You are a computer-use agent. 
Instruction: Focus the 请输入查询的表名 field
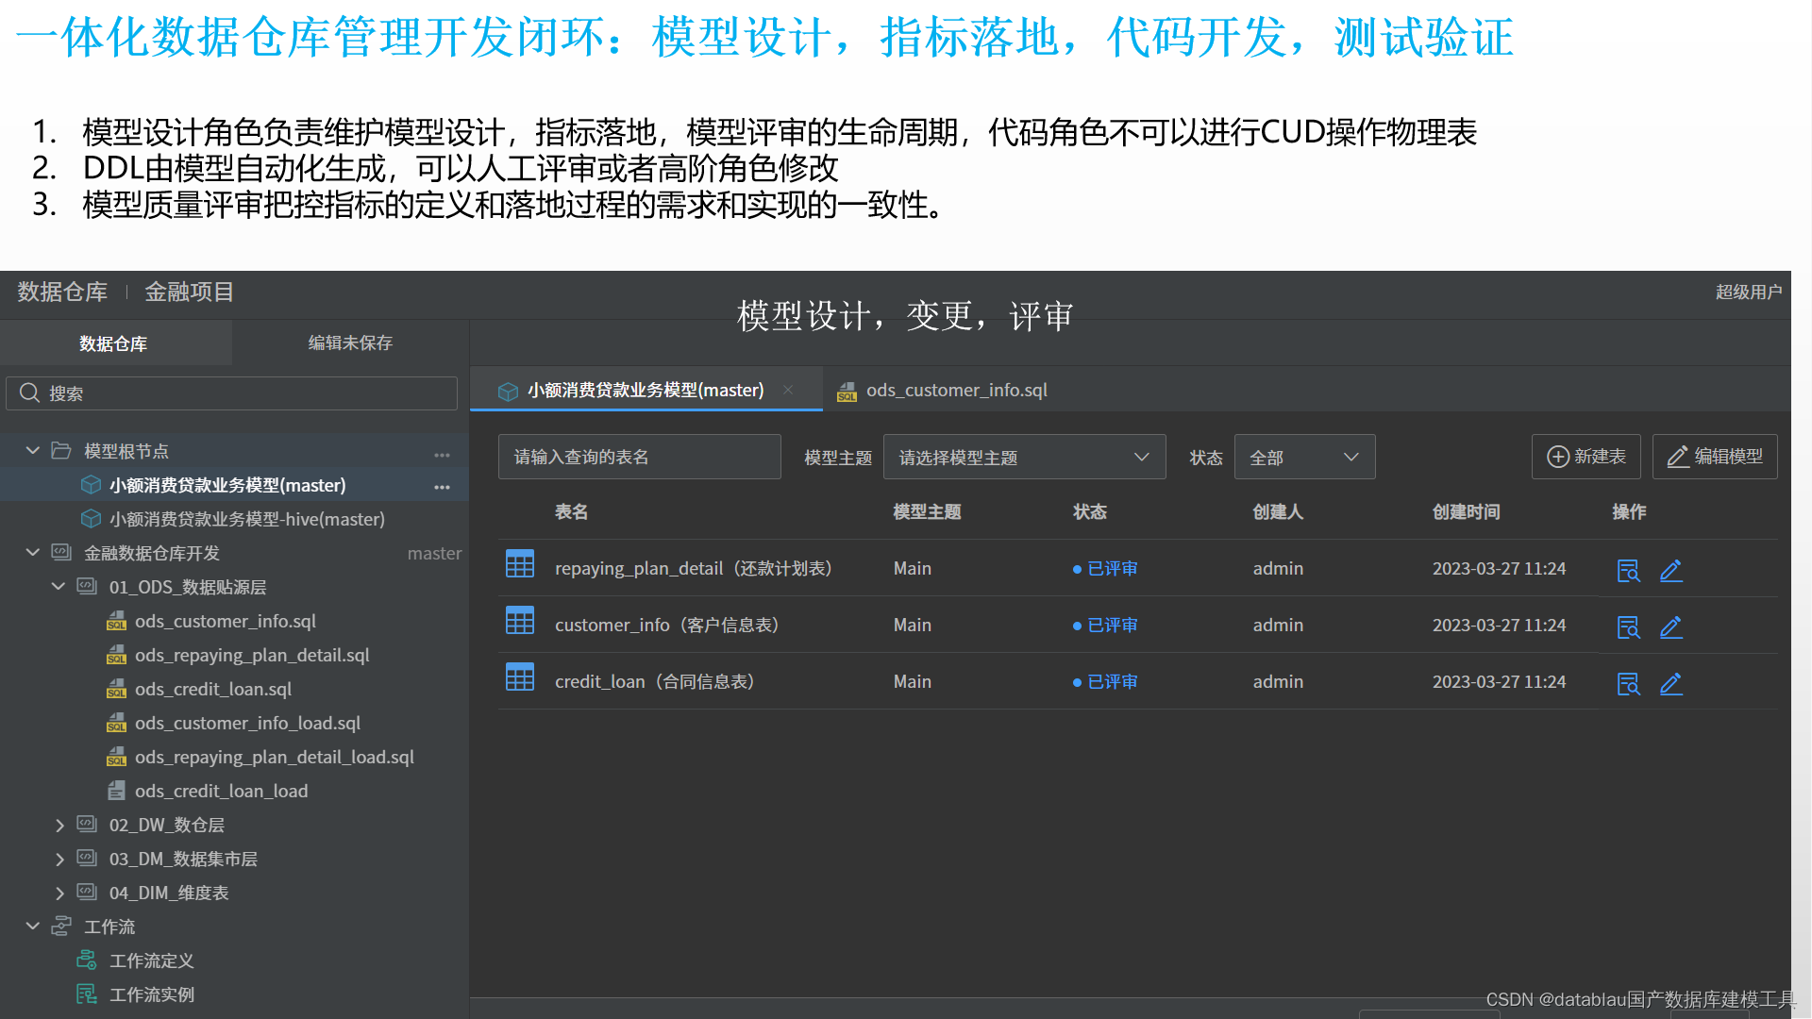[640, 457]
